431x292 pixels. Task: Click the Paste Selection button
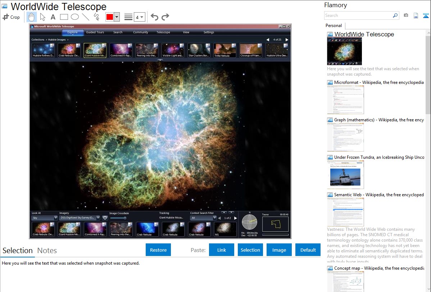[250, 250]
